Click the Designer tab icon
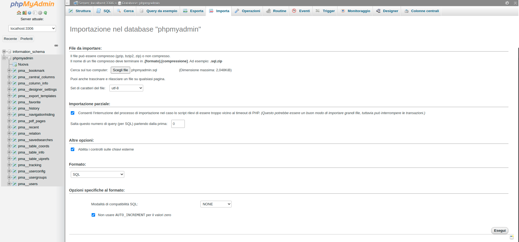Image resolution: width=519 pixels, height=242 pixels. (378, 11)
